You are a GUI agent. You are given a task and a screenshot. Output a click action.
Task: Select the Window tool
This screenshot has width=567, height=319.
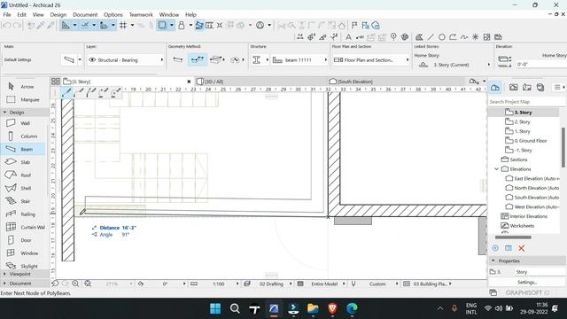point(22,253)
